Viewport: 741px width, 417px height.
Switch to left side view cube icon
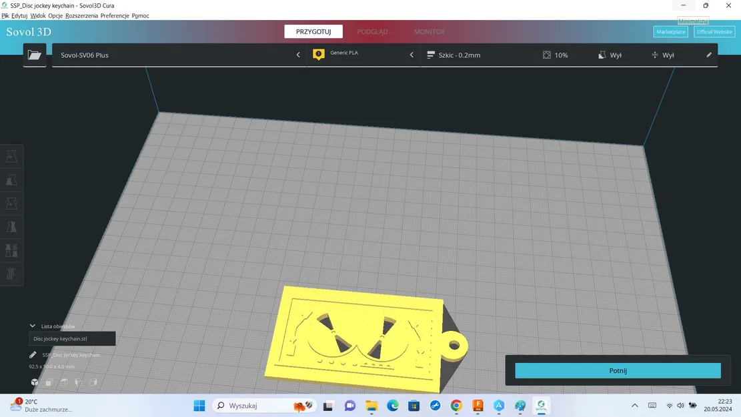tap(79, 382)
